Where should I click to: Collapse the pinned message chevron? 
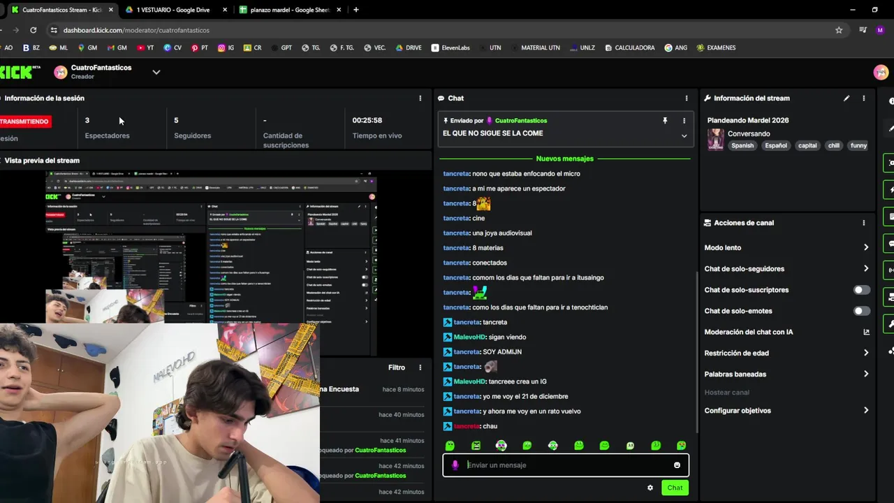point(684,136)
